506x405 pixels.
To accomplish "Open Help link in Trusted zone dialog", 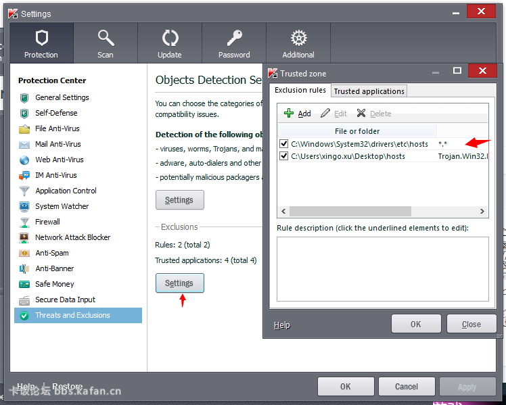I will click(282, 325).
